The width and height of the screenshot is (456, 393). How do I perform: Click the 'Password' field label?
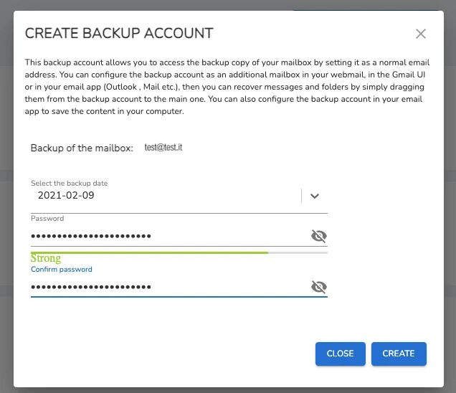pos(47,218)
